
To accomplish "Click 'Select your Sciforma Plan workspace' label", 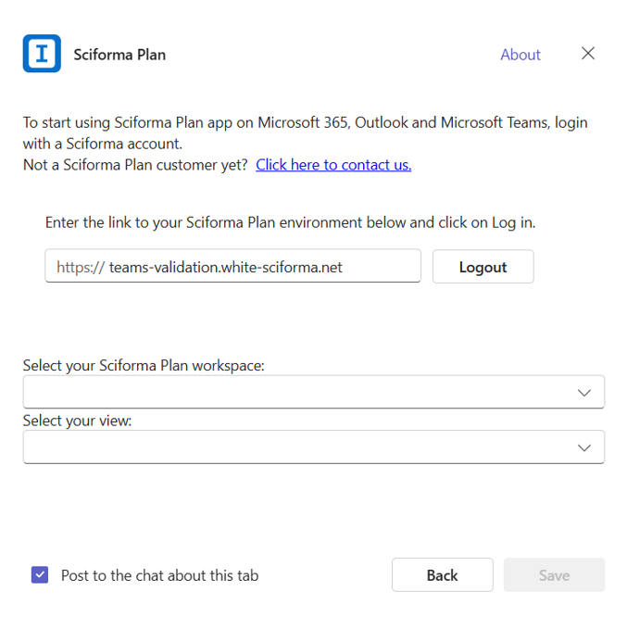I will pos(144,366).
